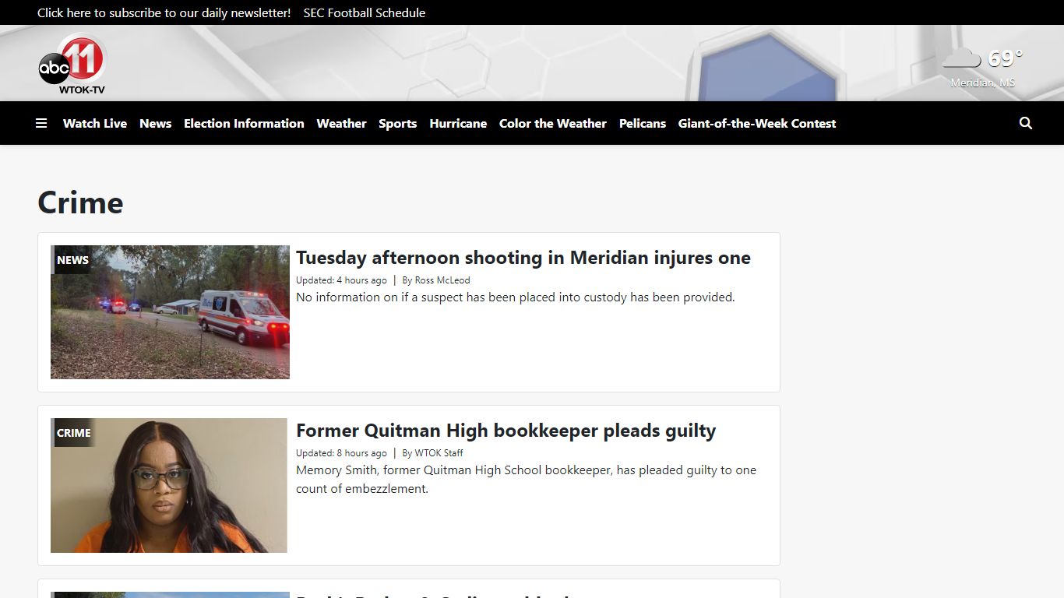Image resolution: width=1064 pixels, height=598 pixels.
Task: Read Former Quitman High bookkeeper headline
Action: pyautogui.click(x=506, y=431)
